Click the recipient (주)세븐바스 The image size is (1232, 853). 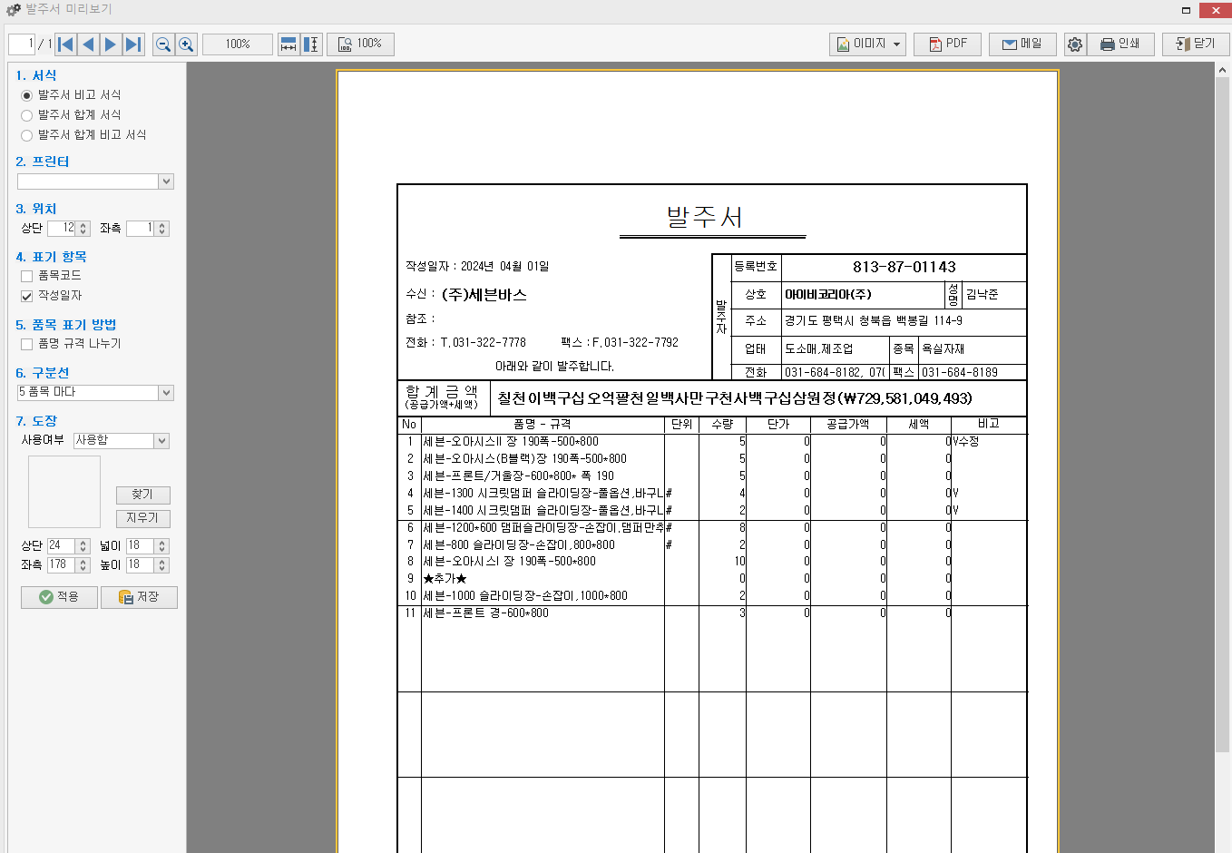pos(484,295)
